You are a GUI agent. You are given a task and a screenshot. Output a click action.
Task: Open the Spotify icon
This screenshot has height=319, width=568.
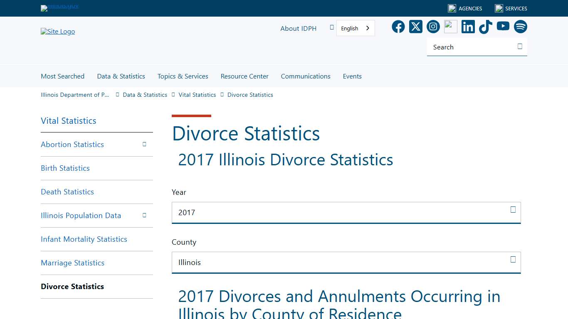(x=520, y=27)
